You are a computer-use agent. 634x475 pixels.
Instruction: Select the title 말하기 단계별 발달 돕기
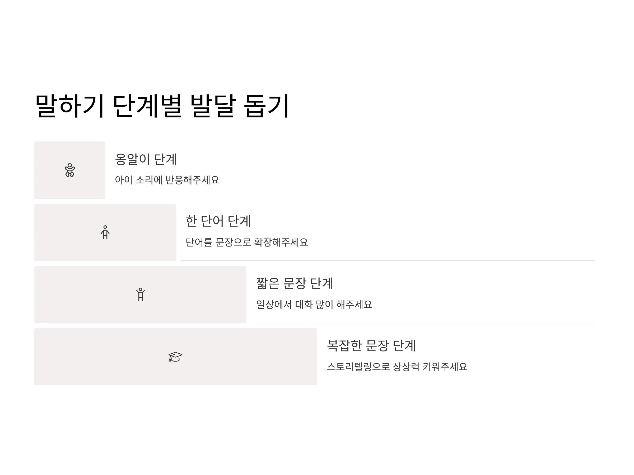click(162, 106)
